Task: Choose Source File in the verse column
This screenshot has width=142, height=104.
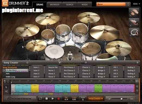Action: pos(53,67)
